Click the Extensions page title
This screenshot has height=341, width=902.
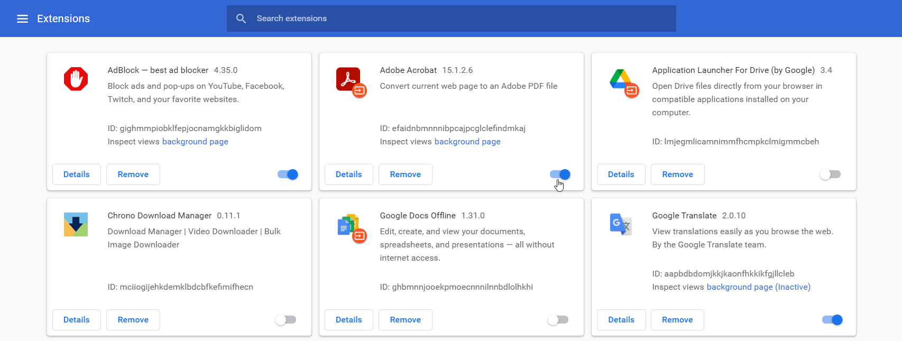click(x=63, y=19)
